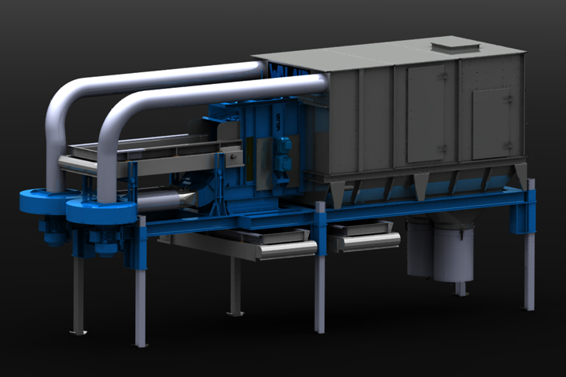The width and height of the screenshot is (566, 377).
Task: Pick the large access door on the gray housing
Action: (426, 114)
